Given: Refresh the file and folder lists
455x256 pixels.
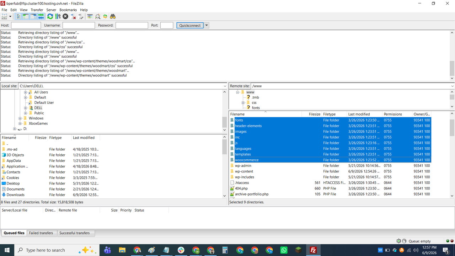Looking at the screenshot, I should point(50,16).
